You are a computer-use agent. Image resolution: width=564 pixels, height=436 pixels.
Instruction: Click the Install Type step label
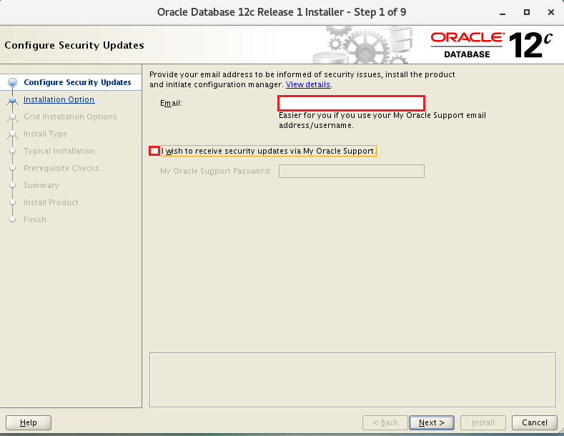[45, 134]
